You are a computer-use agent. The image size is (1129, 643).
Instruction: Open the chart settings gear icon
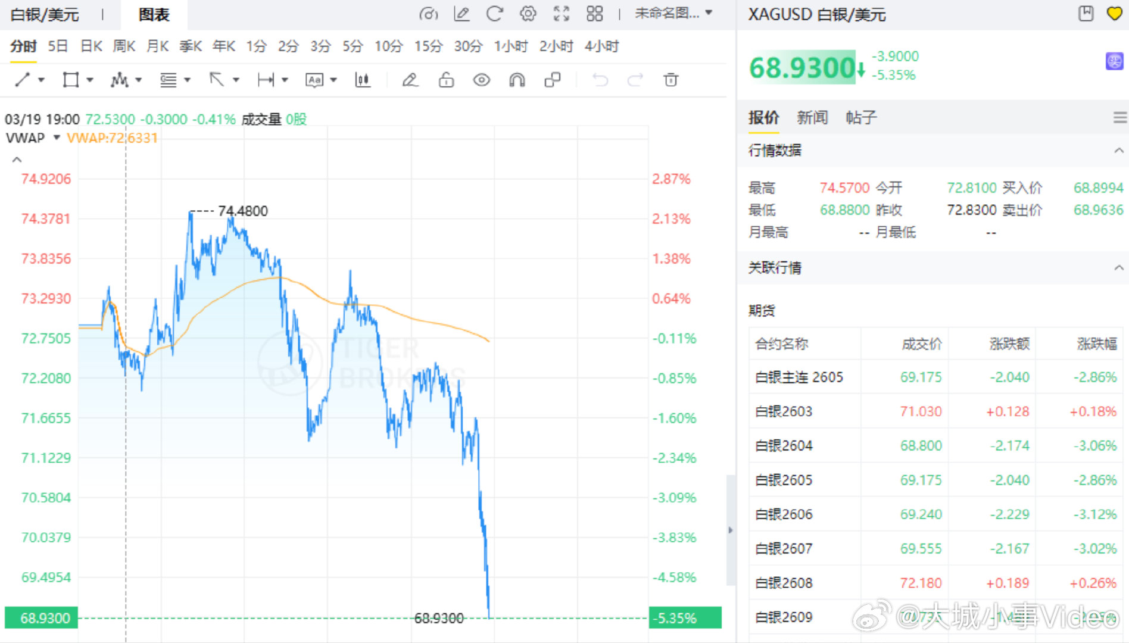pyautogui.click(x=528, y=13)
